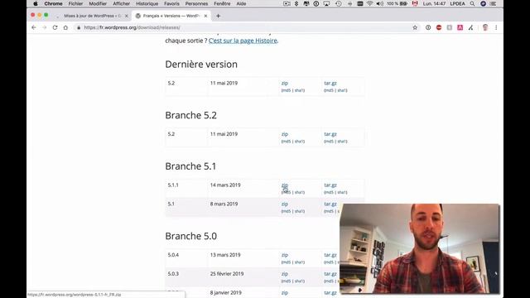530x298 pixels.
Task: Download zip of 5.2 under Dernière version
Action: 285,83
